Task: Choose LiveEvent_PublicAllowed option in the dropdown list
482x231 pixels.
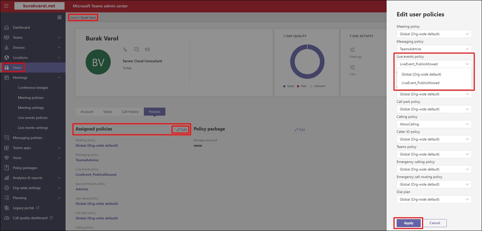Action: 434,83
